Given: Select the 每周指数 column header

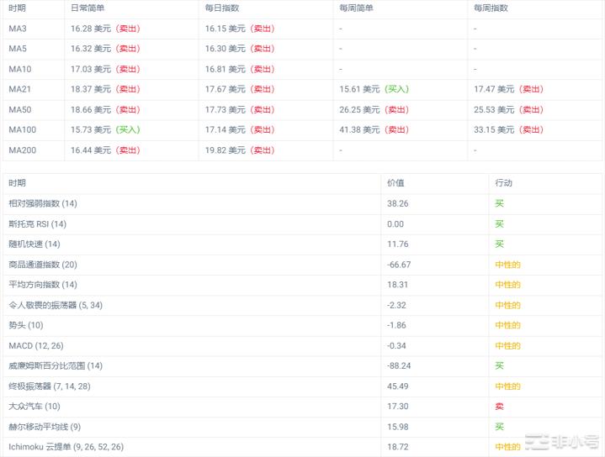Looking at the screenshot, I should pyautogui.click(x=491, y=8).
